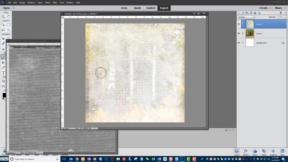Open Chrome from the taskbar
288x162 pixels.
(x=77, y=159)
